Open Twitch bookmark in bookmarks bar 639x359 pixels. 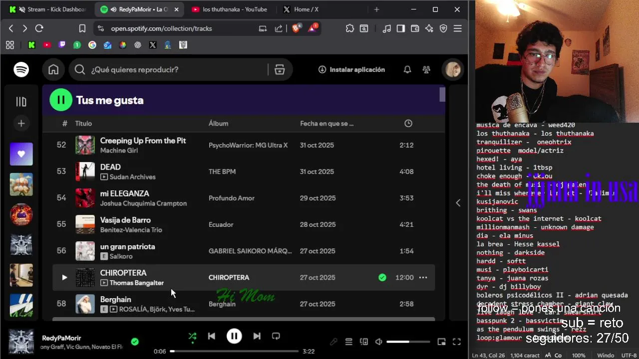click(x=62, y=45)
